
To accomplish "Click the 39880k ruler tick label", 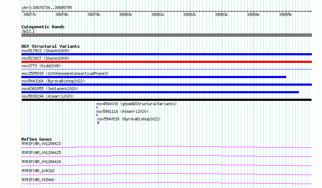I will tap(126, 14).
